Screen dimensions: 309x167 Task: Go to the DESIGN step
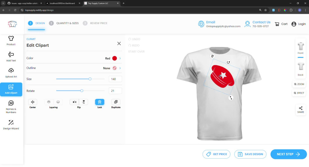point(36,23)
